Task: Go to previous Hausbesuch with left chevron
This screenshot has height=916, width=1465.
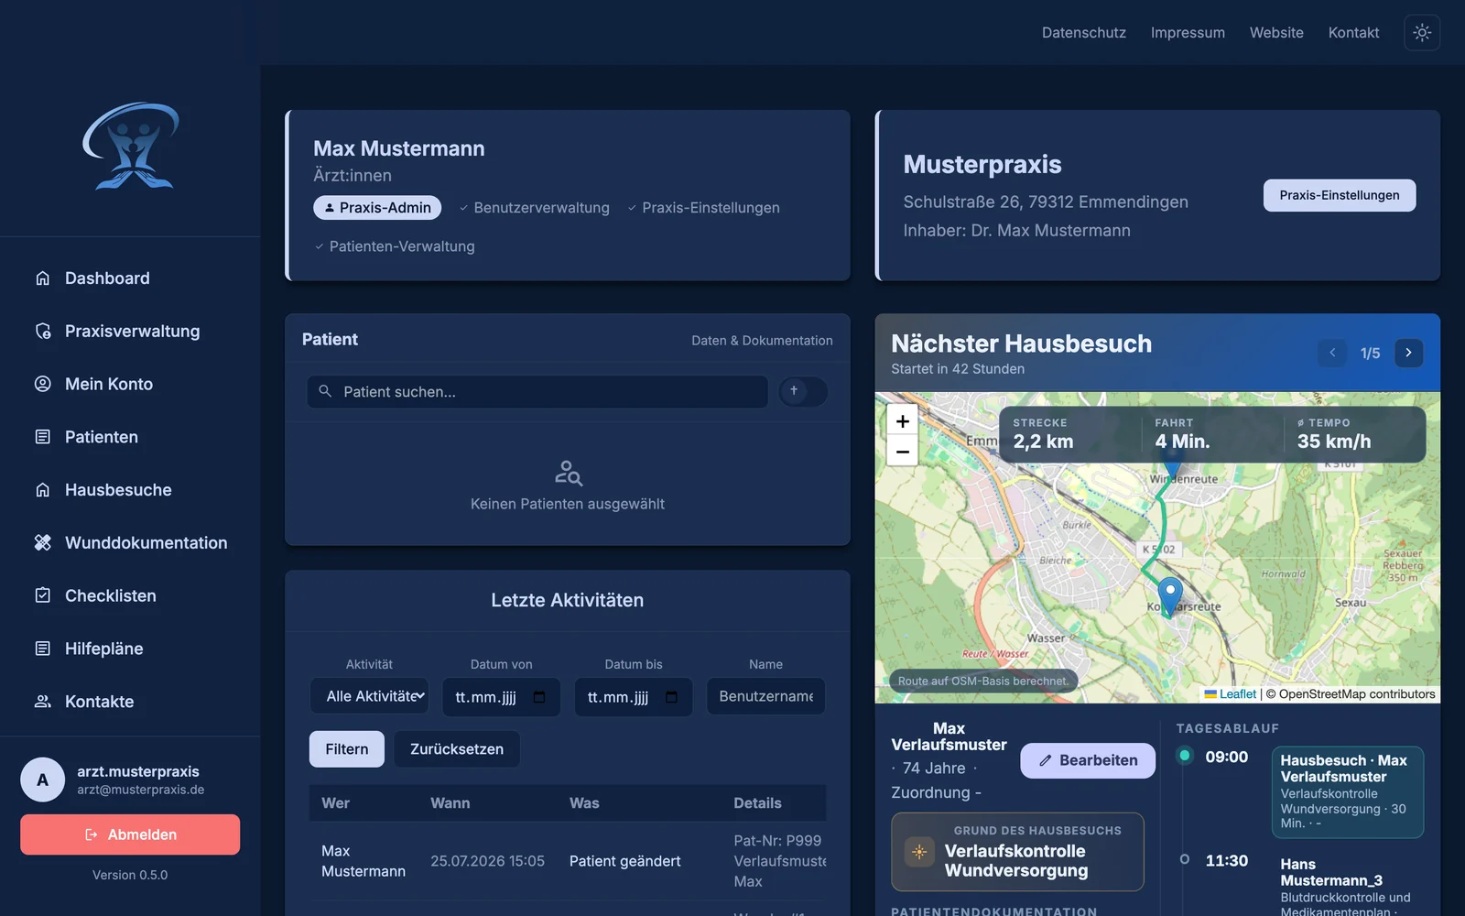Action: click(1332, 353)
